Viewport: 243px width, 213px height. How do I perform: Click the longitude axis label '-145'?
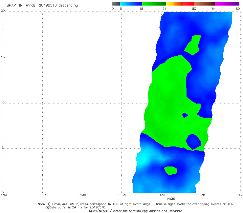(42, 195)
